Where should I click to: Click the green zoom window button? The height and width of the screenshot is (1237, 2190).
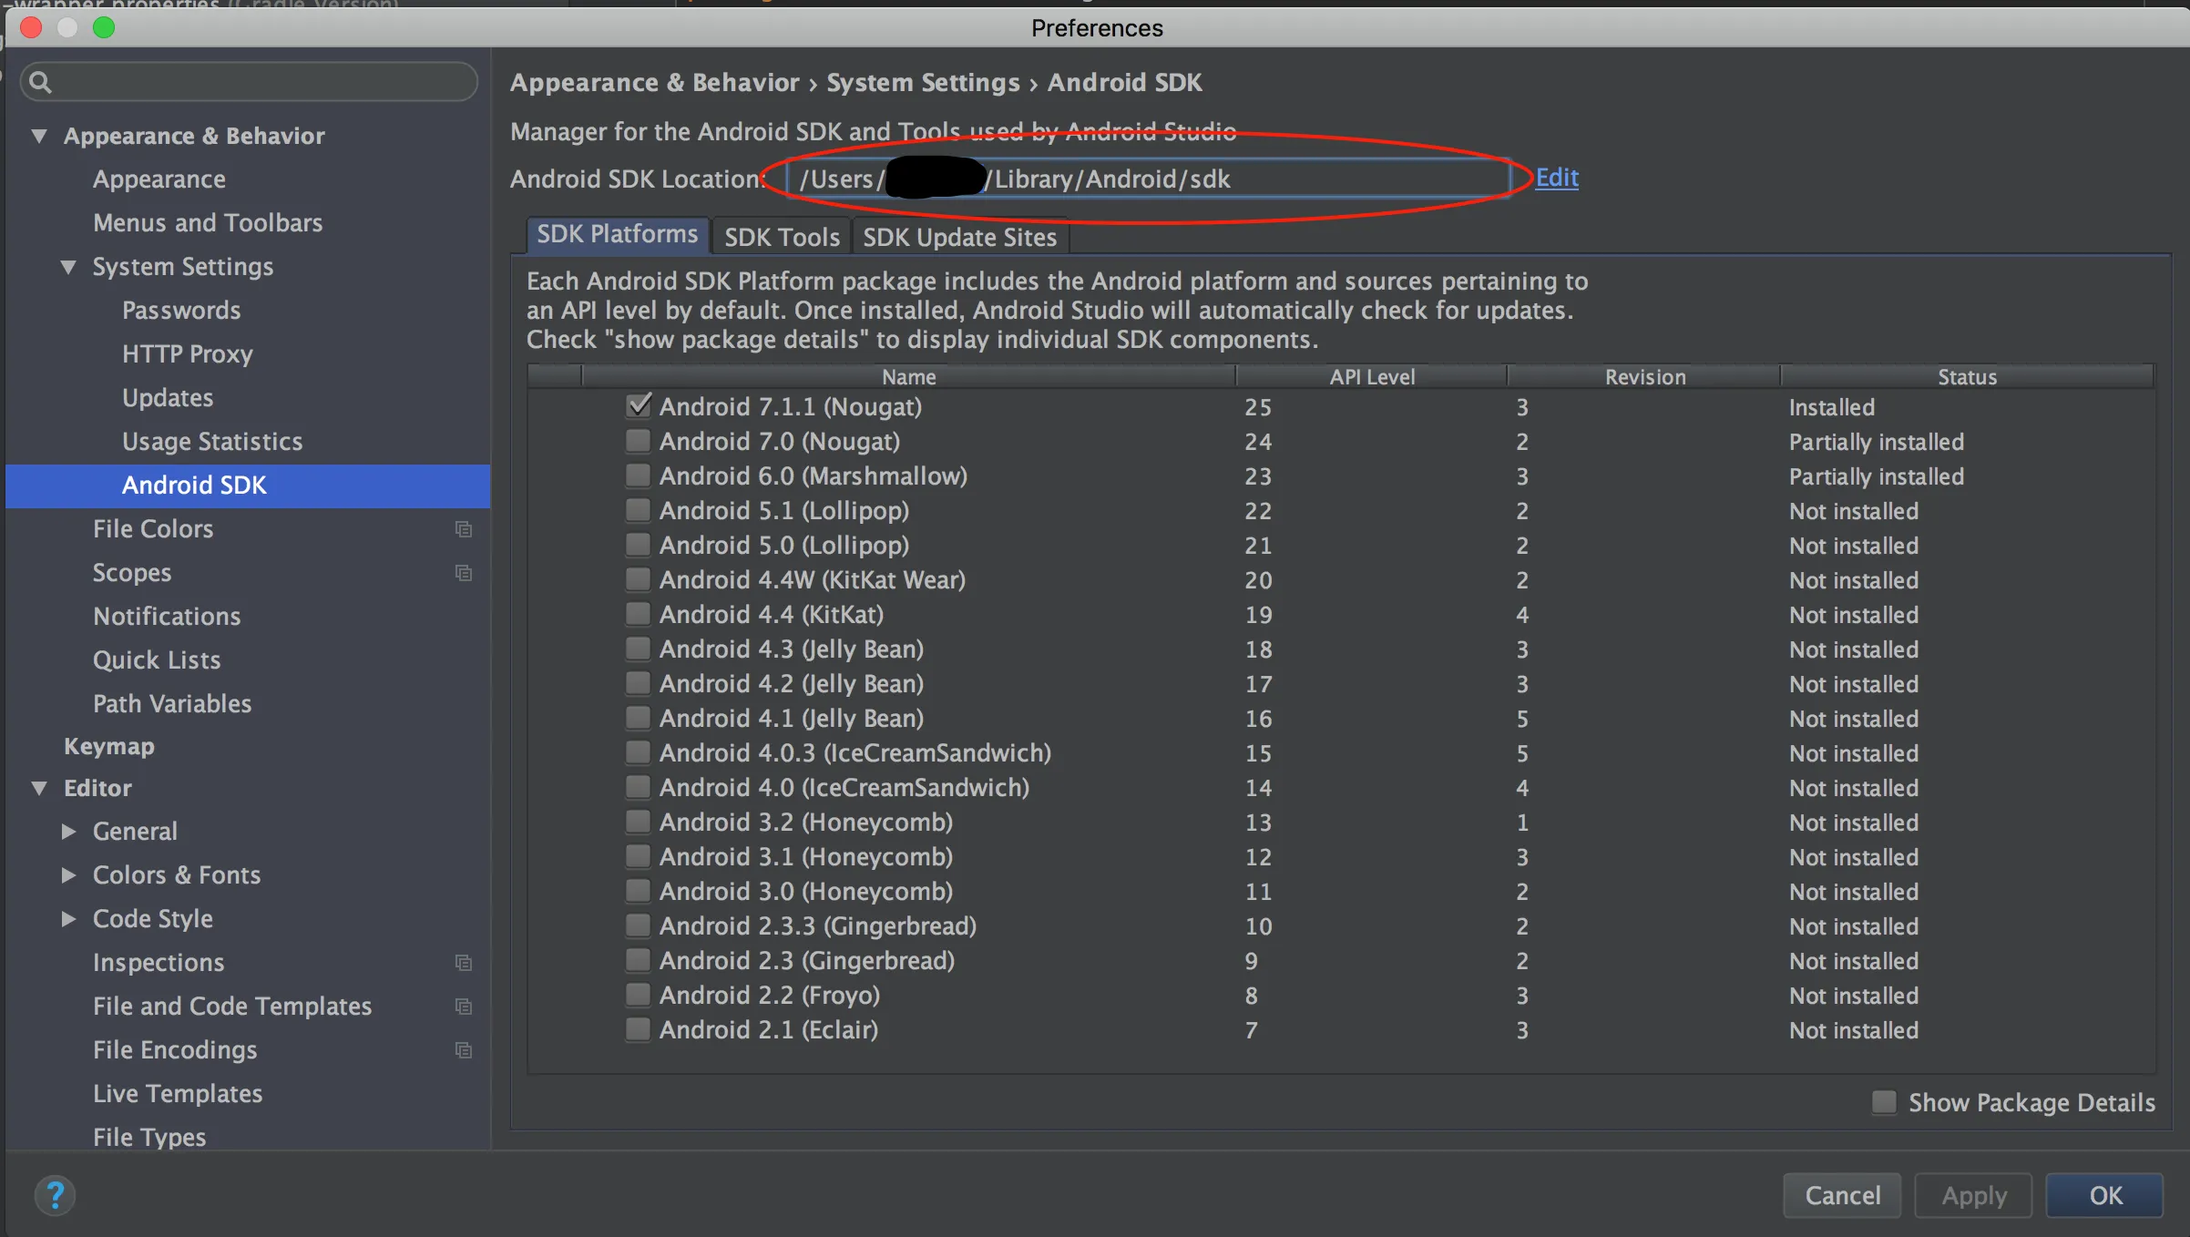pyautogui.click(x=104, y=27)
